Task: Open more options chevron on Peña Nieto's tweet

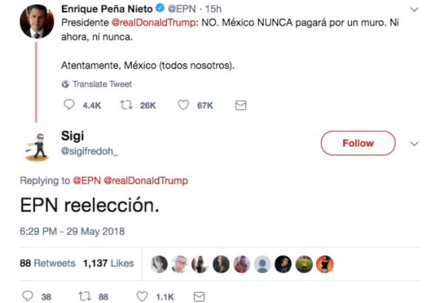Action: tap(414, 10)
